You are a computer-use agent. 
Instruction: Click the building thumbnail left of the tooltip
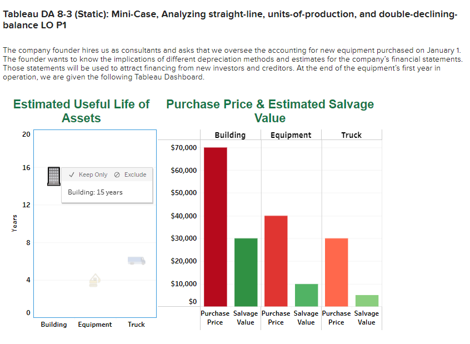click(x=53, y=176)
